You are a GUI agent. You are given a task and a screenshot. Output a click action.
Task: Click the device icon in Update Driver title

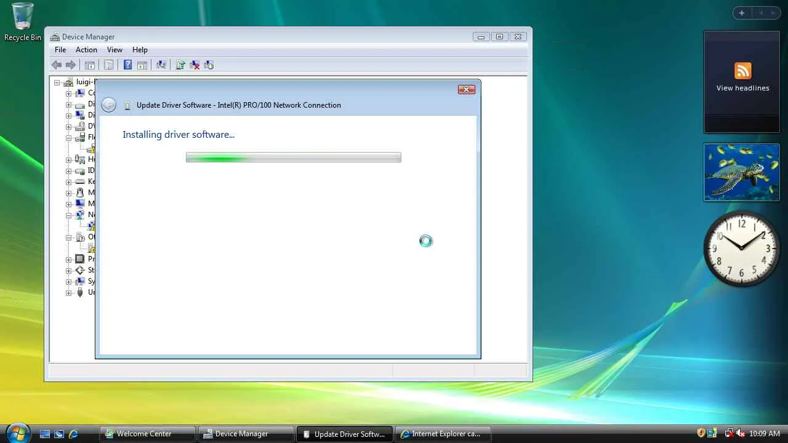[127, 105]
